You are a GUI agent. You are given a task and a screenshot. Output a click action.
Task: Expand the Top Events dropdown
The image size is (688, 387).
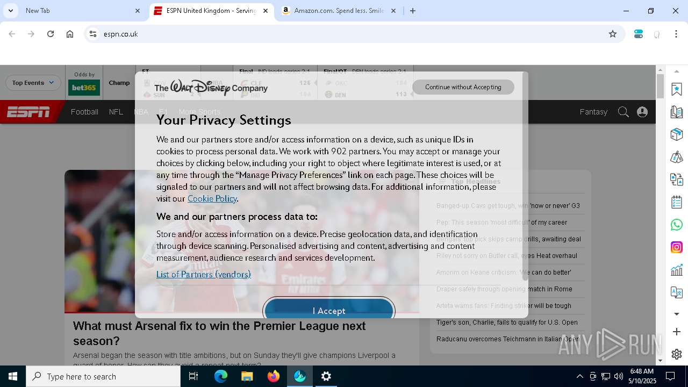point(33,83)
